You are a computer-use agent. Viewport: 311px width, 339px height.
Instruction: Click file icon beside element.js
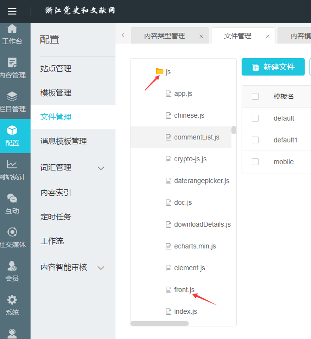point(168,268)
